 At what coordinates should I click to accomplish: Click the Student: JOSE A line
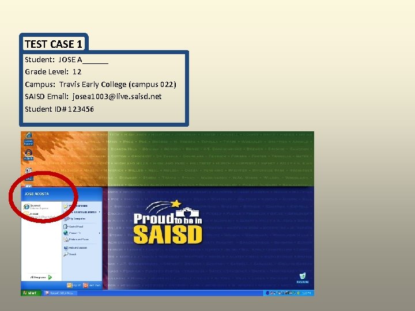(66, 59)
